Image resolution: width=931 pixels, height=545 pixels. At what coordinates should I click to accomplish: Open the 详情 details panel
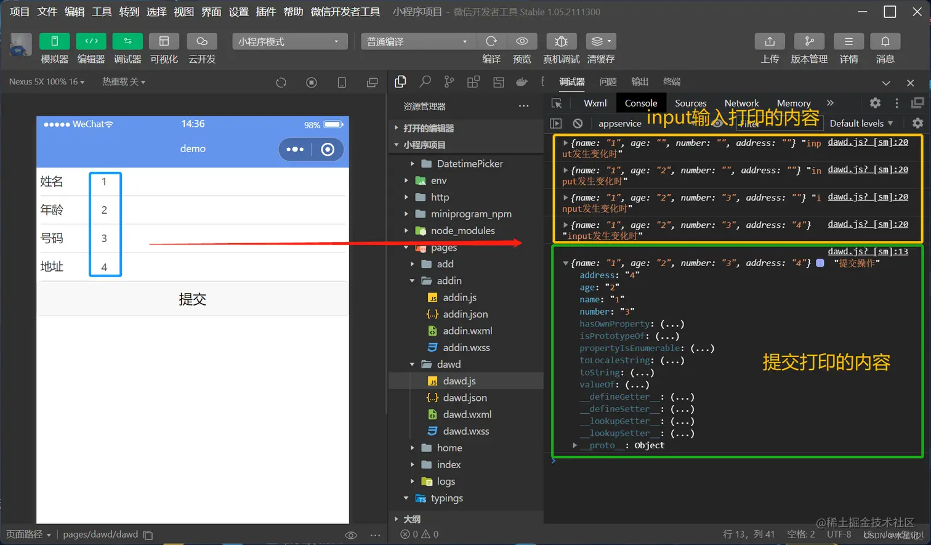coord(848,41)
